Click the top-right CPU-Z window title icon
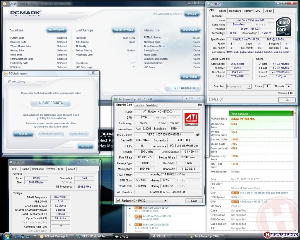The width and height of the screenshot is (300, 240). [209, 4]
